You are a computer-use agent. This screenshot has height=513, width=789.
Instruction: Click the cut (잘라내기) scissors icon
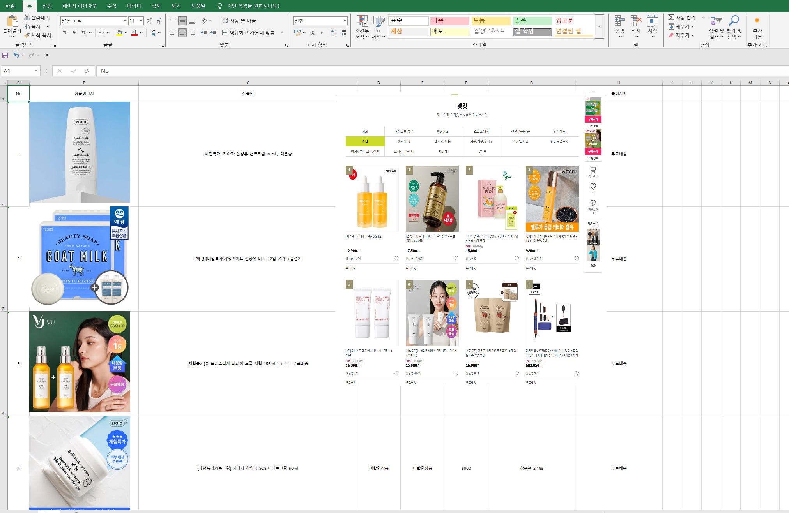tap(27, 18)
